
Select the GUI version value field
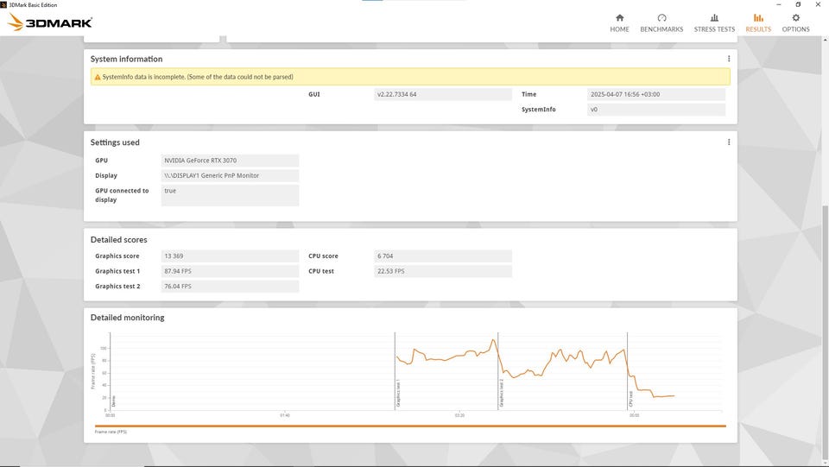tap(442, 94)
